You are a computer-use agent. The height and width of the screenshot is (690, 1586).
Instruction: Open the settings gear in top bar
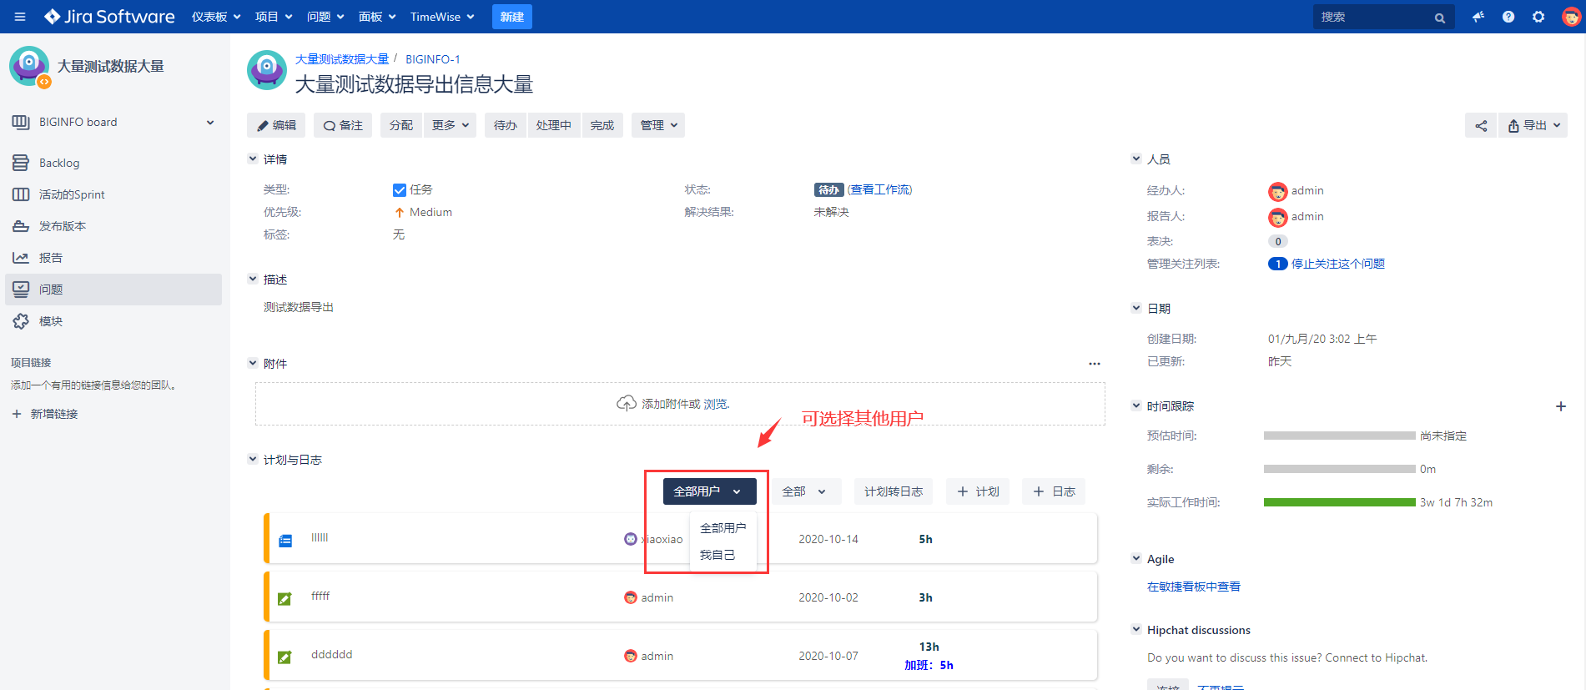[1538, 17]
